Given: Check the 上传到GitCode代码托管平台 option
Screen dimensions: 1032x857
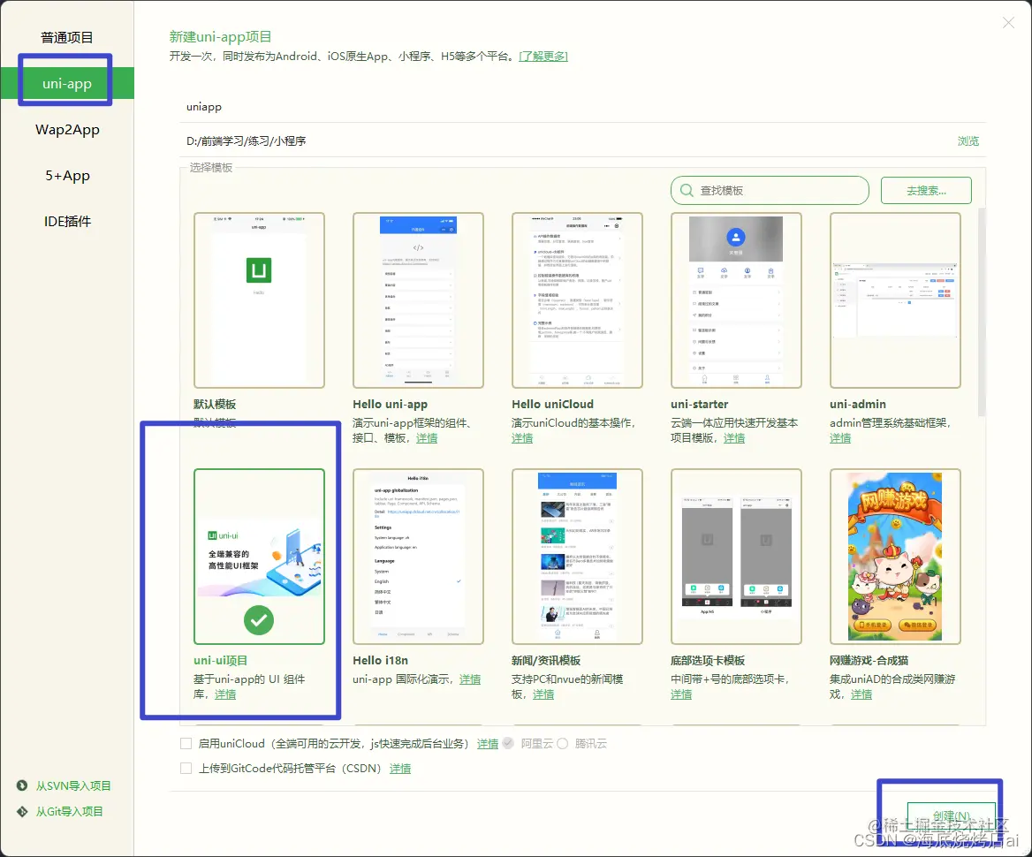Looking at the screenshot, I should click(186, 768).
